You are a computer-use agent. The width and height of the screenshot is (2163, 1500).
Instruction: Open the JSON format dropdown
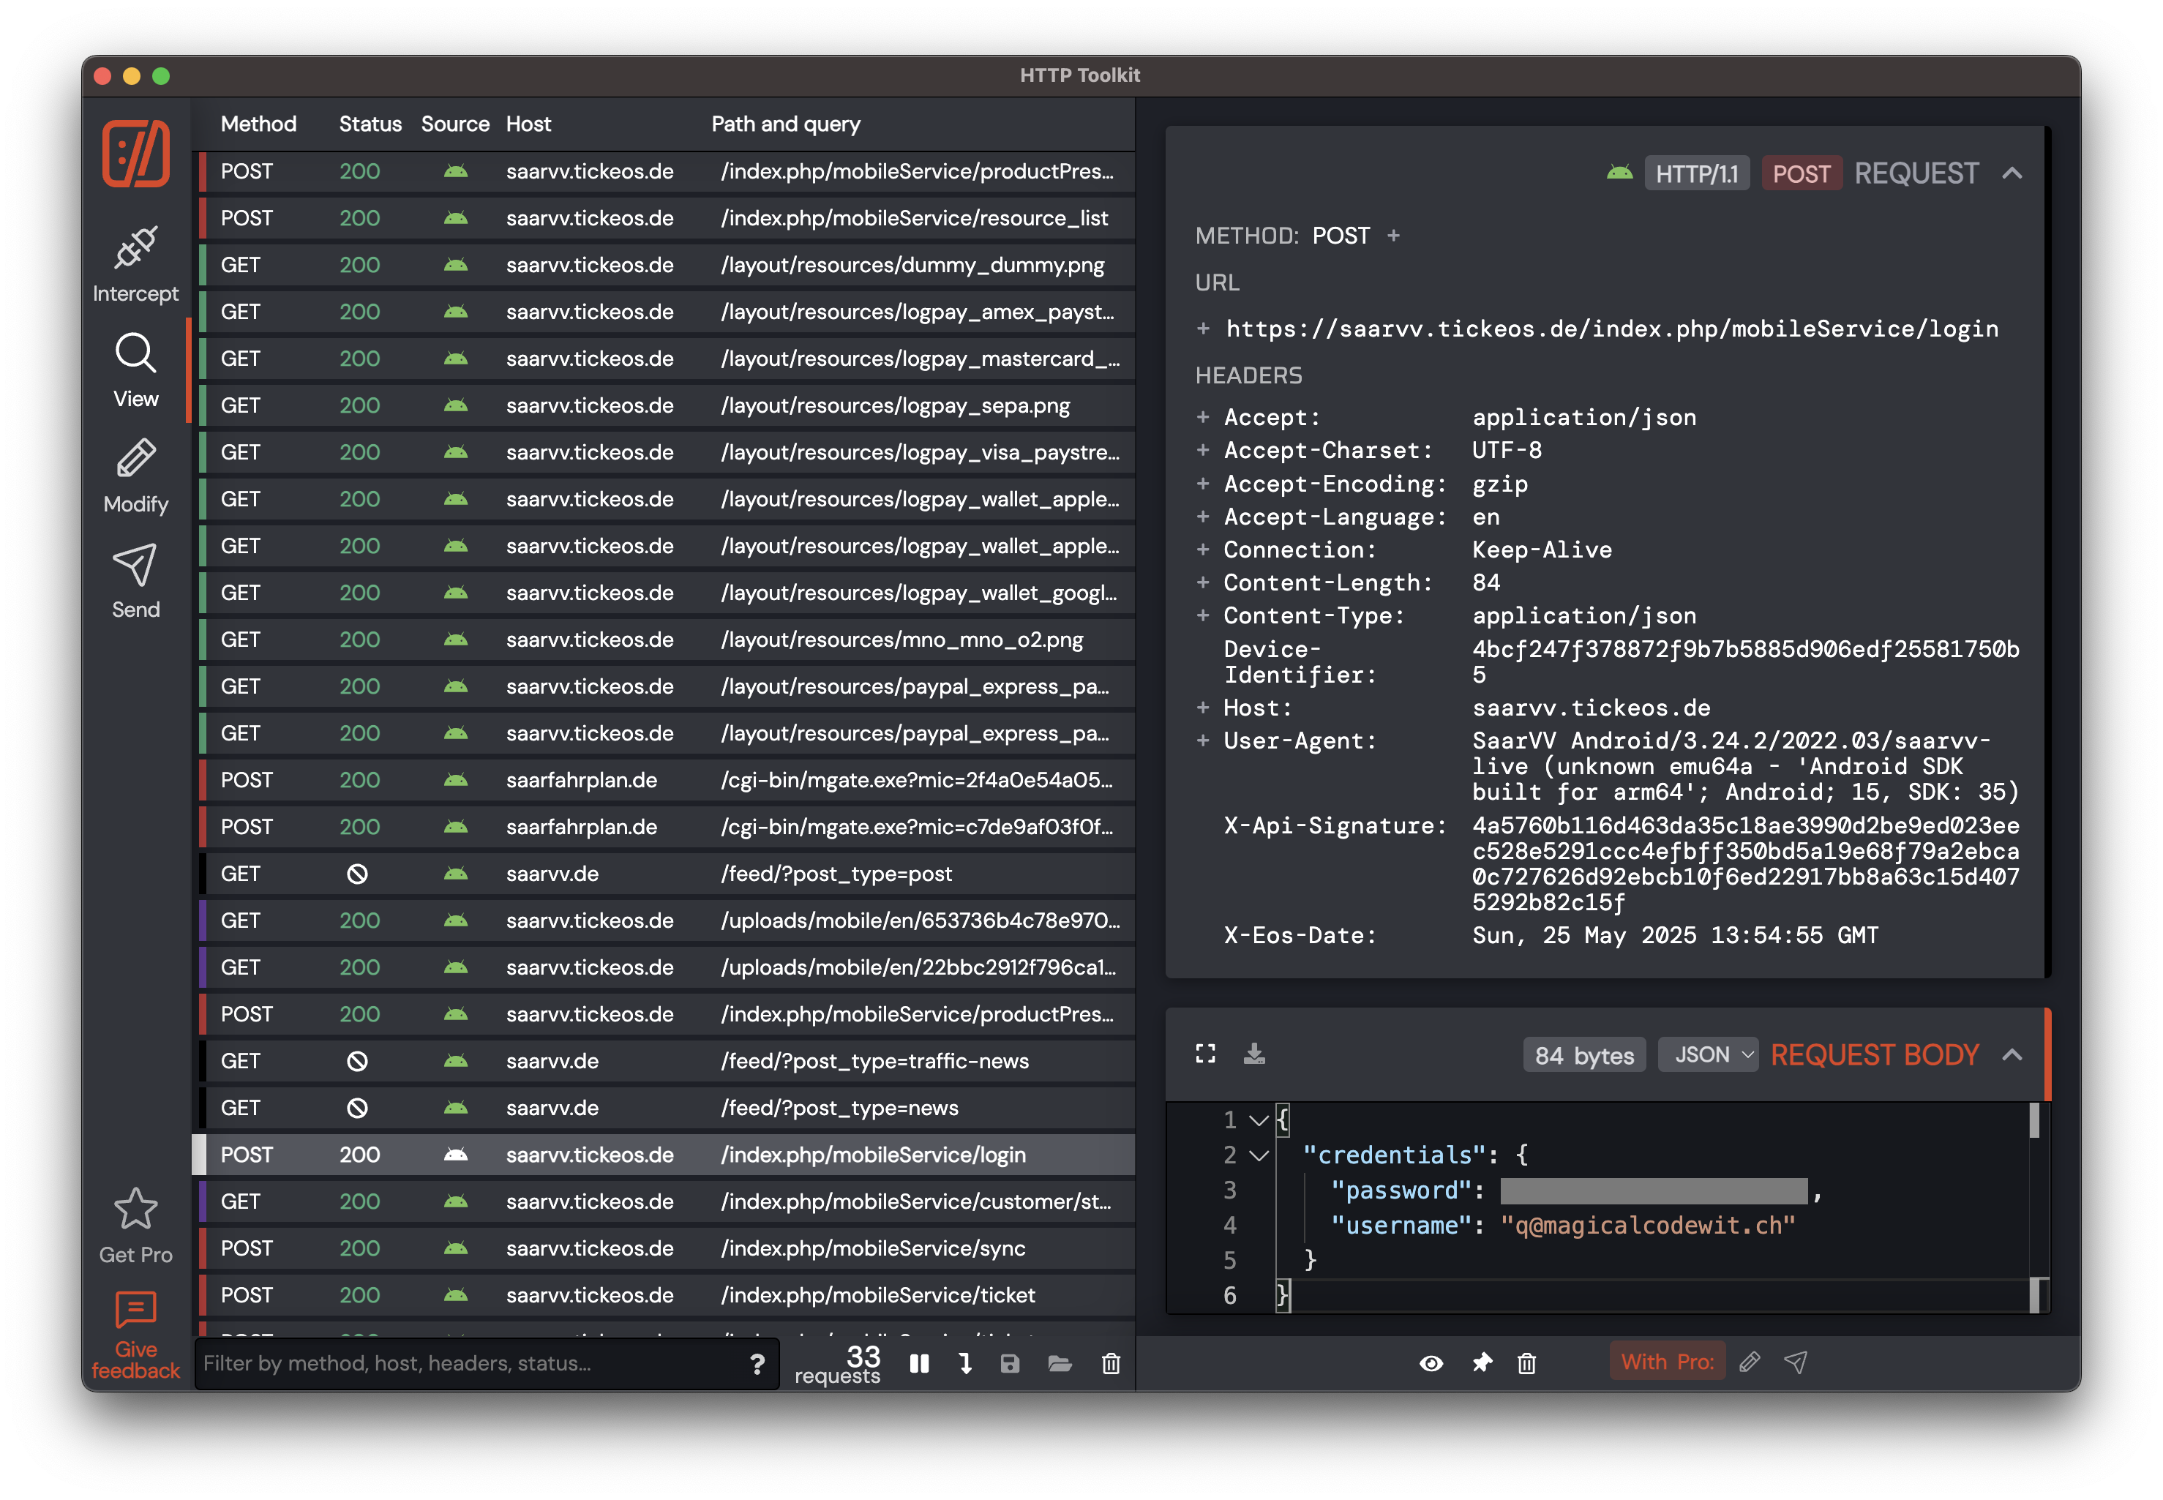[1707, 1054]
